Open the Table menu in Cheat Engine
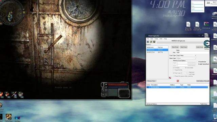The width and height of the screenshot is (217, 122). pos(156,39)
